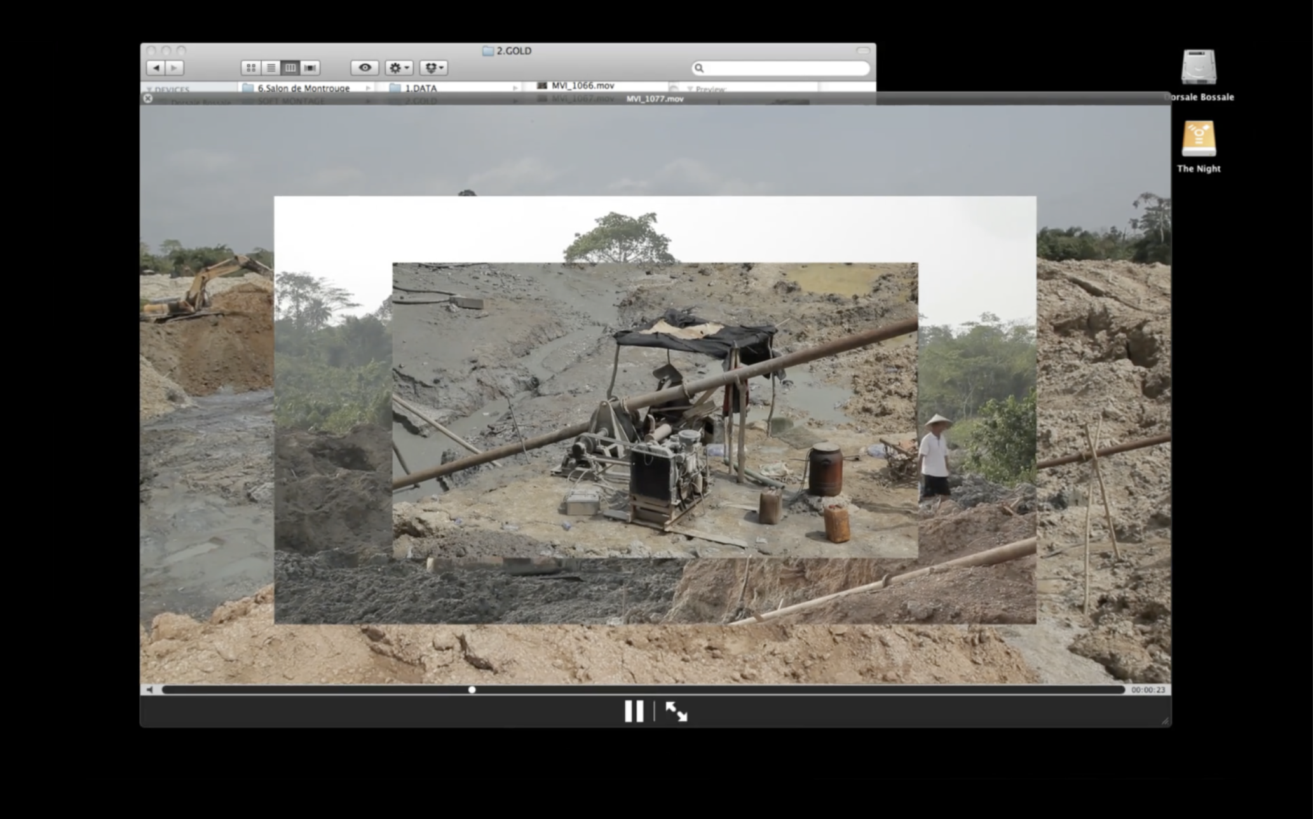This screenshot has height=819, width=1313.
Task: Click the resize grip of the player
Action: (1165, 721)
